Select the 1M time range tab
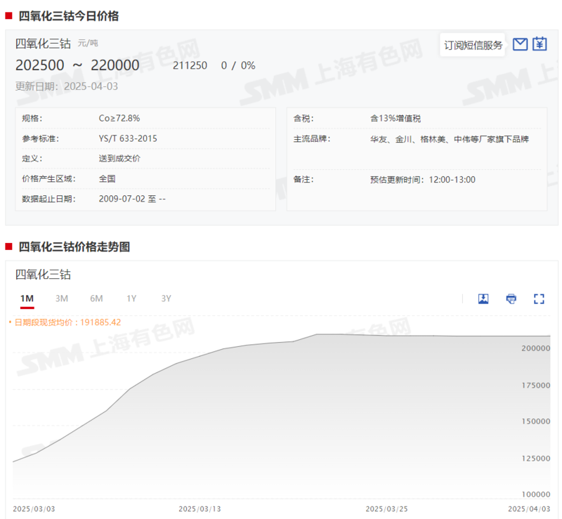 (x=27, y=298)
